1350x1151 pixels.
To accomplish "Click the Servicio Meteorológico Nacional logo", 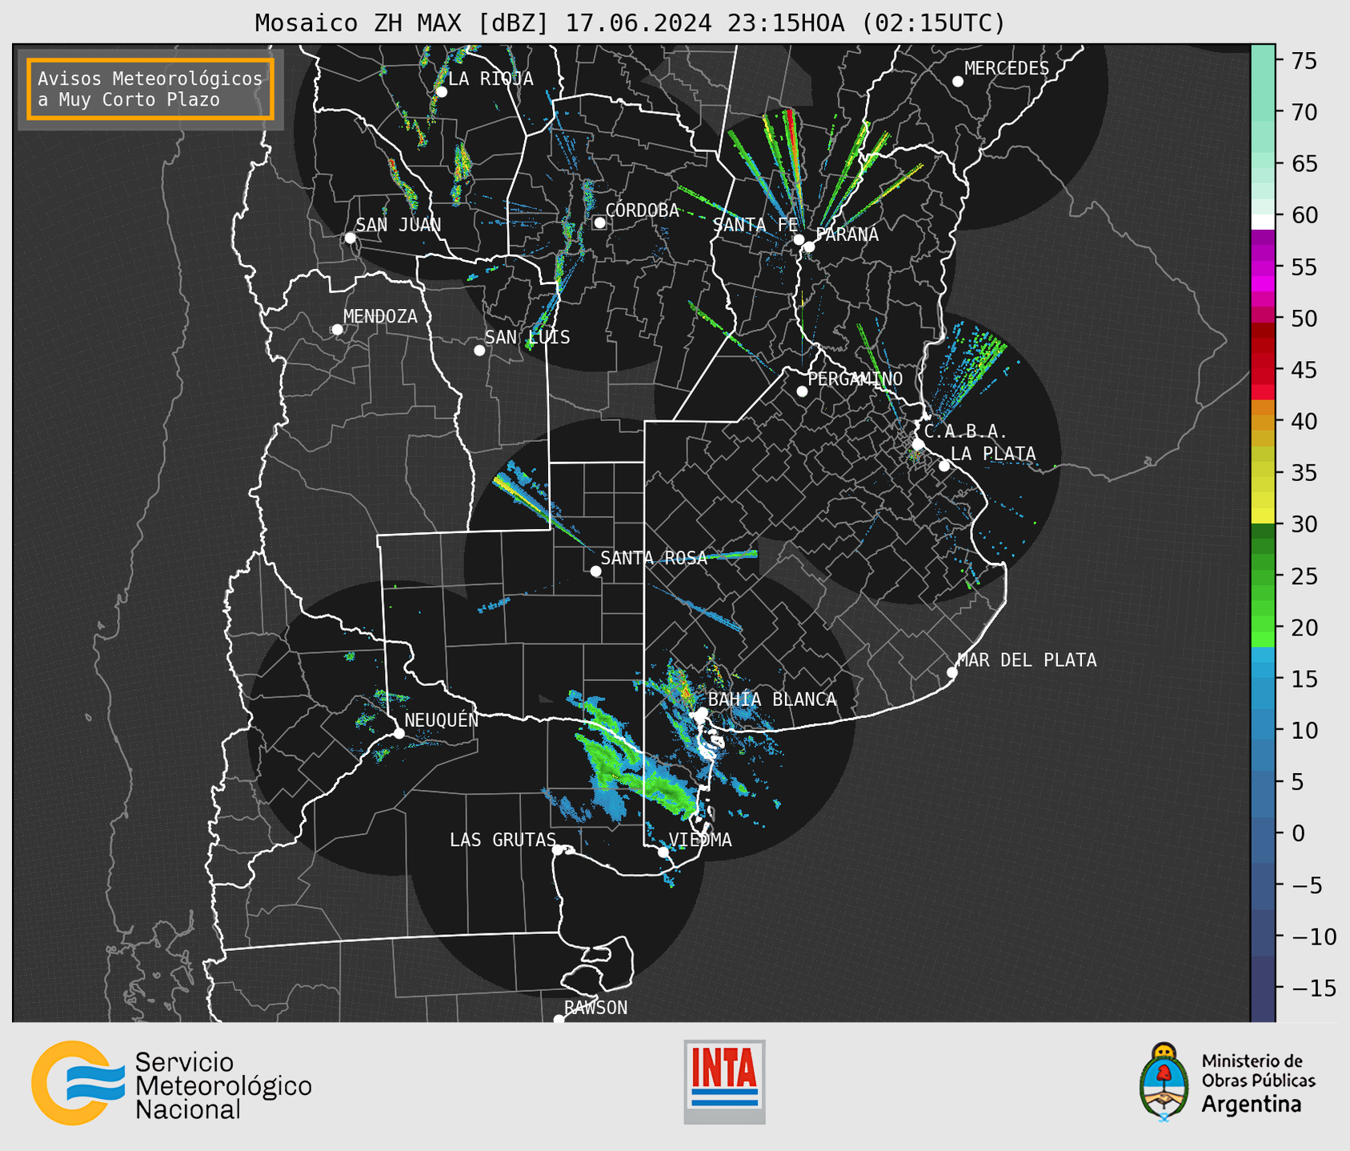I will point(172,1083).
